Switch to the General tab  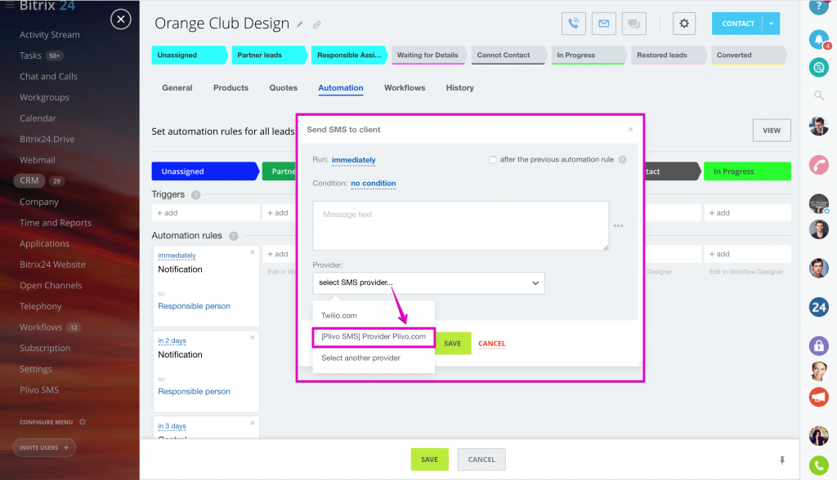pyautogui.click(x=177, y=88)
